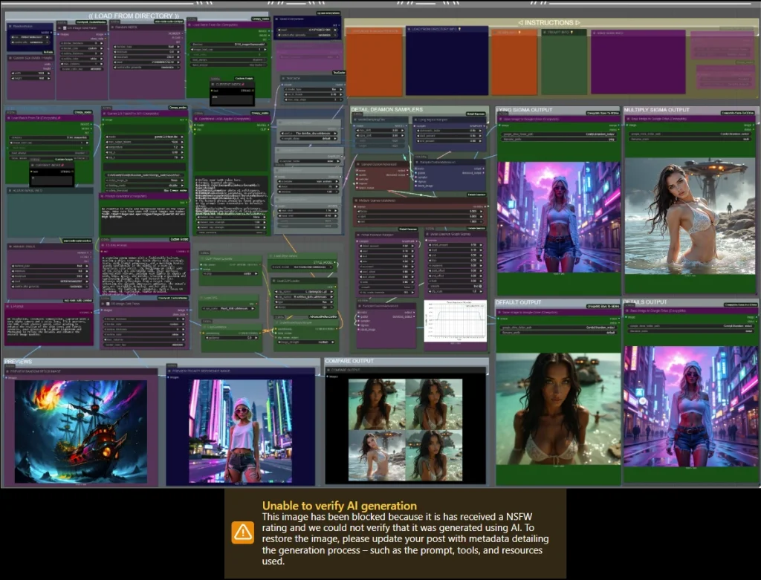Click the STYLE_MODEL output socket of Load Style Model
This screenshot has width=761, height=580.
coord(335,262)
